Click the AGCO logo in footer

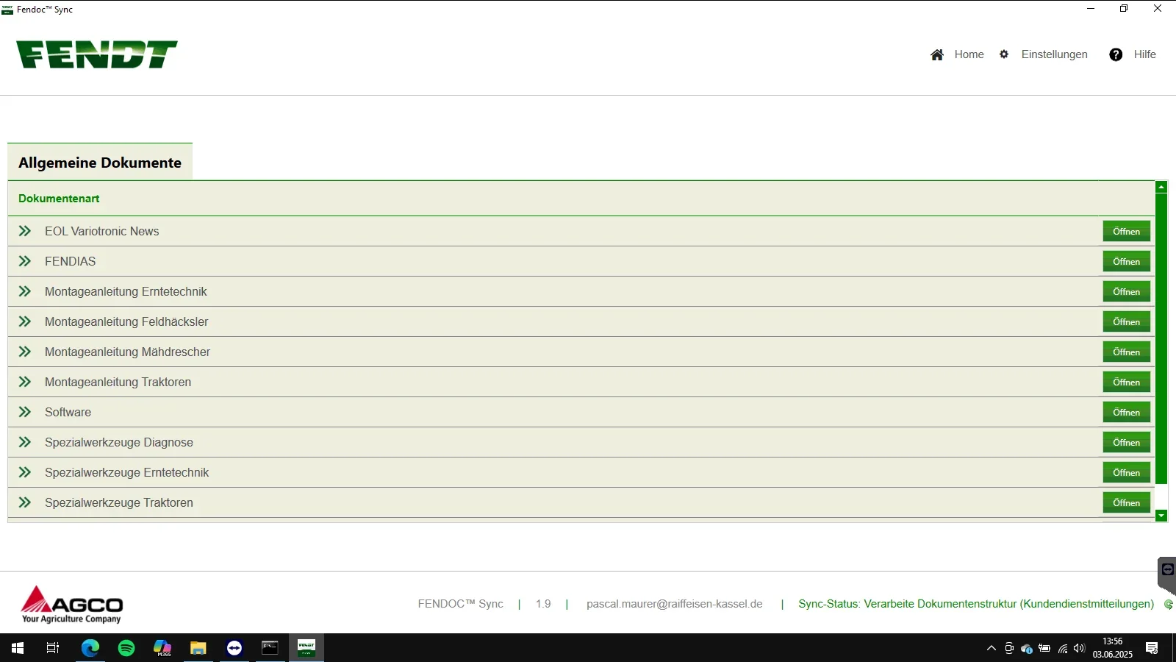(72, 605)
